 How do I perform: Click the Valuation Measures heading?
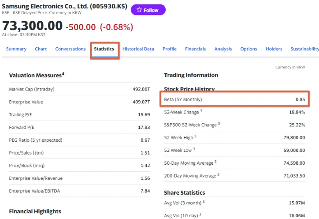pyautogui.click(x=37, y=75)
